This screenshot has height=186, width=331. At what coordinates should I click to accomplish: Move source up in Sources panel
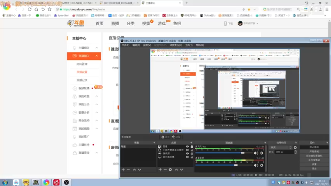[176, 169]
